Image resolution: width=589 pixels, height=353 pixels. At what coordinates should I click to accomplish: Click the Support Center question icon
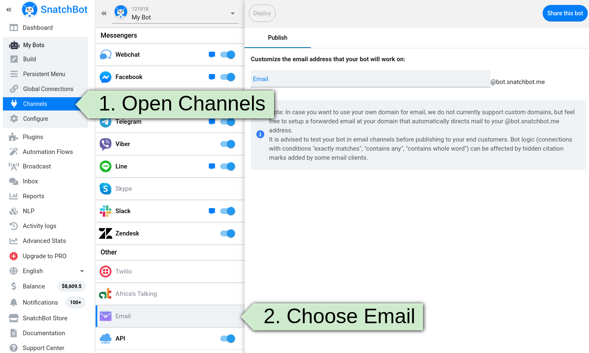point(14,348)
